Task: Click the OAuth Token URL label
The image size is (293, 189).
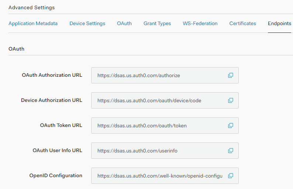Action: click(x=61, y=125)
